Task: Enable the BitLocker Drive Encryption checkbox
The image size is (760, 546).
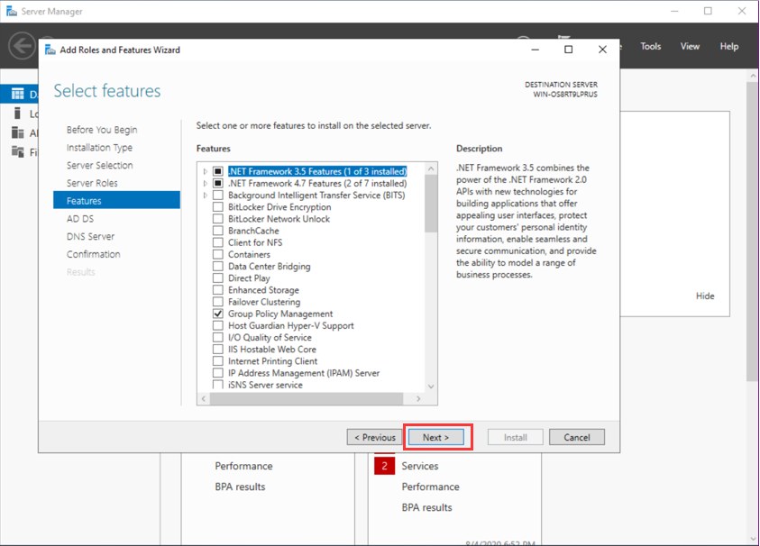Action: (x=217, y=207)
